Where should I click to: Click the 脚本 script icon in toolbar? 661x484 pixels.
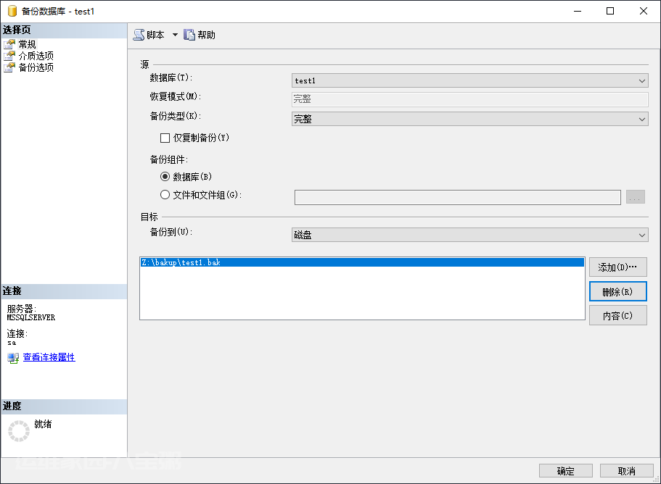pyautogui.click(x=138, y=35)
